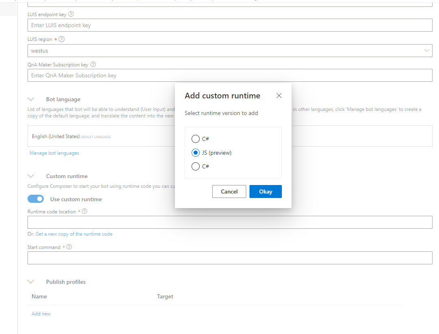Open the LUIS region dropdown

426,51
